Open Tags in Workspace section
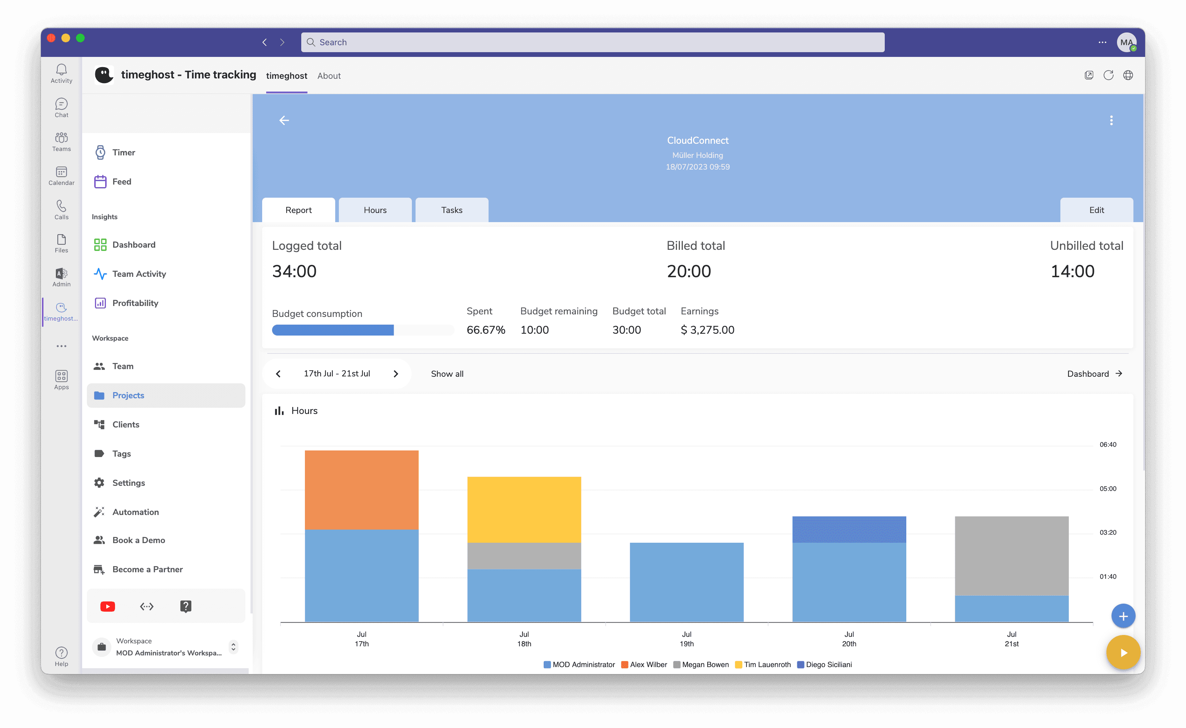The image size is (1186, 728). [166, 454]
